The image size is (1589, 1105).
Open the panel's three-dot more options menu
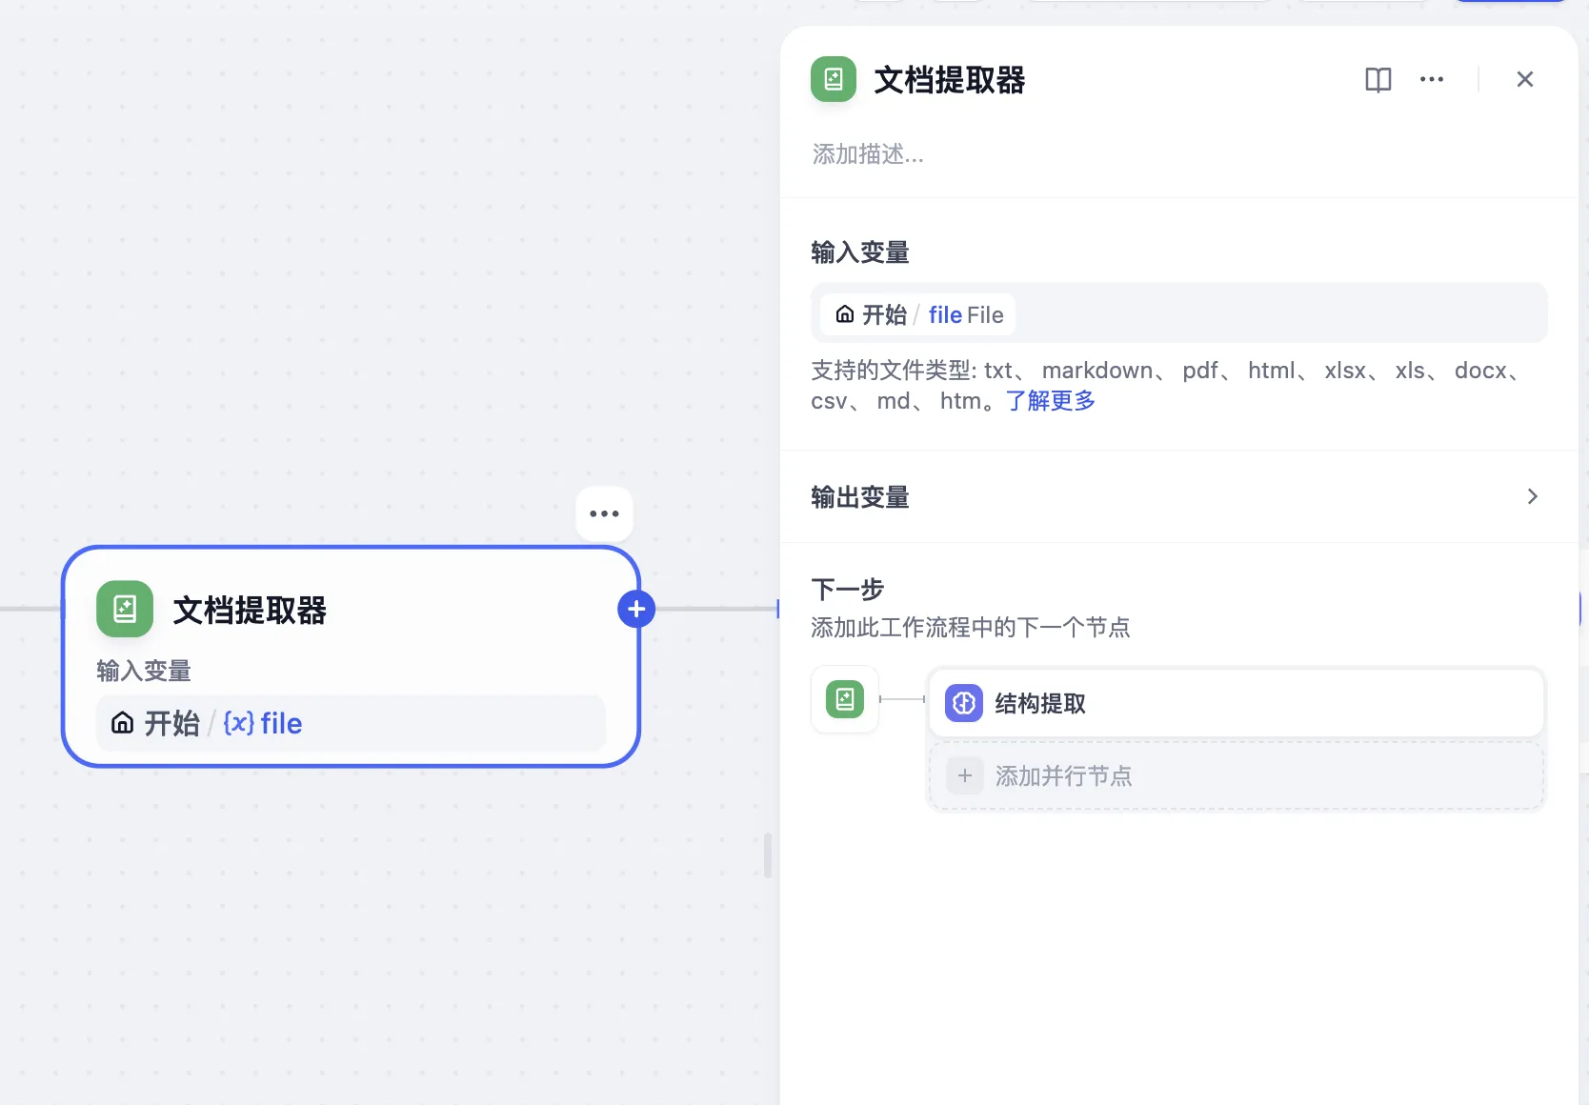click(1431, 80)
